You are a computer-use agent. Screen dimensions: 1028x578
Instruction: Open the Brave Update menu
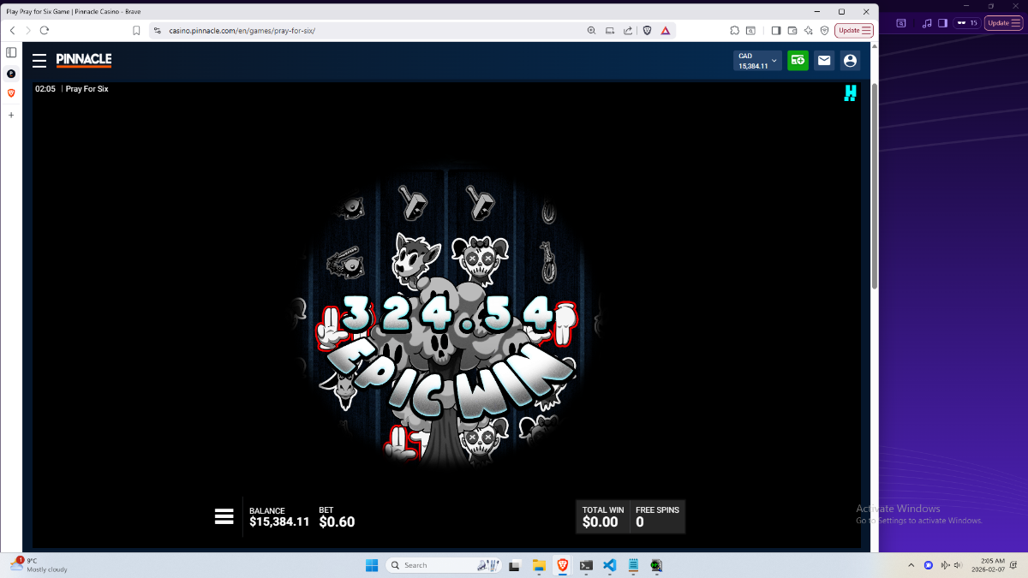coord(853,30)
